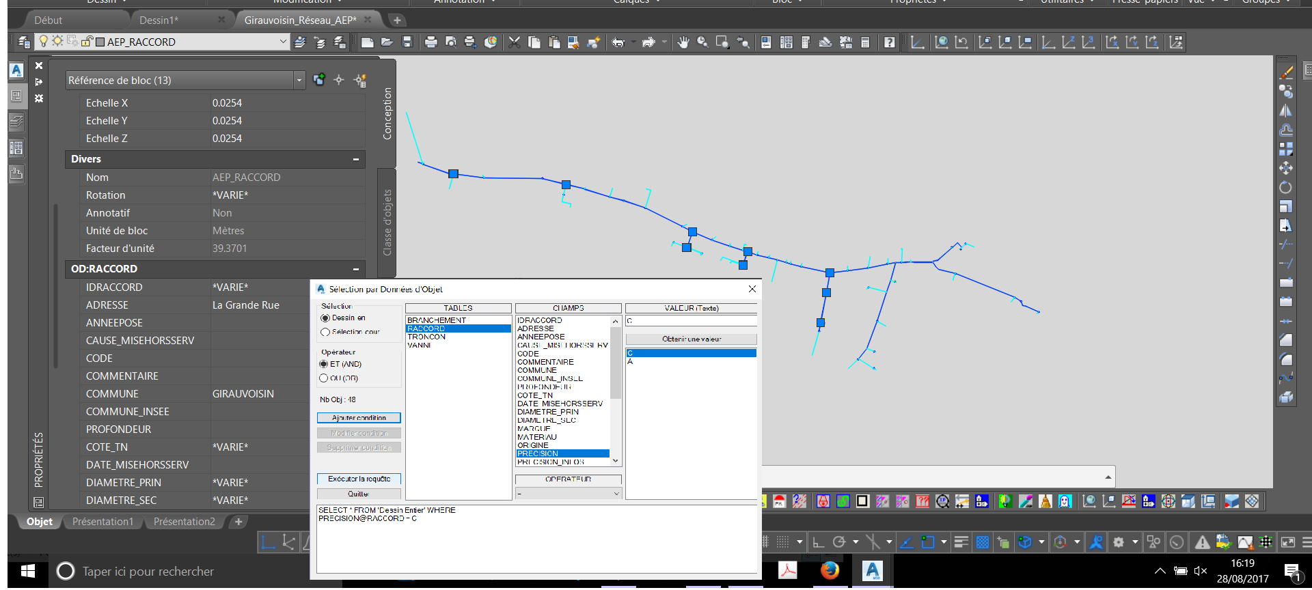Click the Plot printer icon
The width and height of the screenshot is (1312, 590).
pyautogui.click(x=430, y=42)
